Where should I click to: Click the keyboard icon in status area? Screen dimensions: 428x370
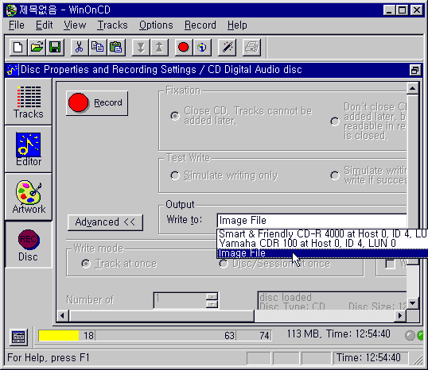click(18, 337)
